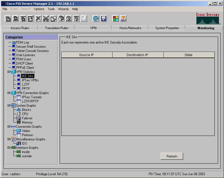Collapse the Miscellaneous Graphs tree node
The height and width of the screenshot is (178, 224).
click(9, 139)
